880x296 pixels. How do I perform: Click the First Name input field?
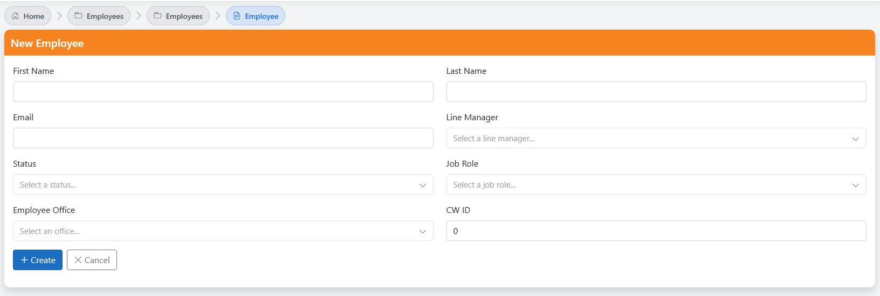[x=223, y=92]
